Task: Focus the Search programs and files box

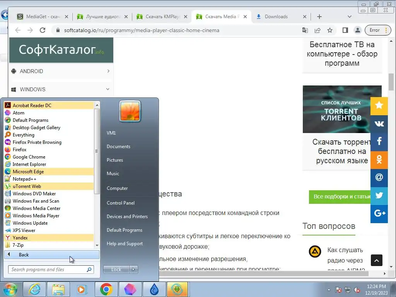Action: 51,270
